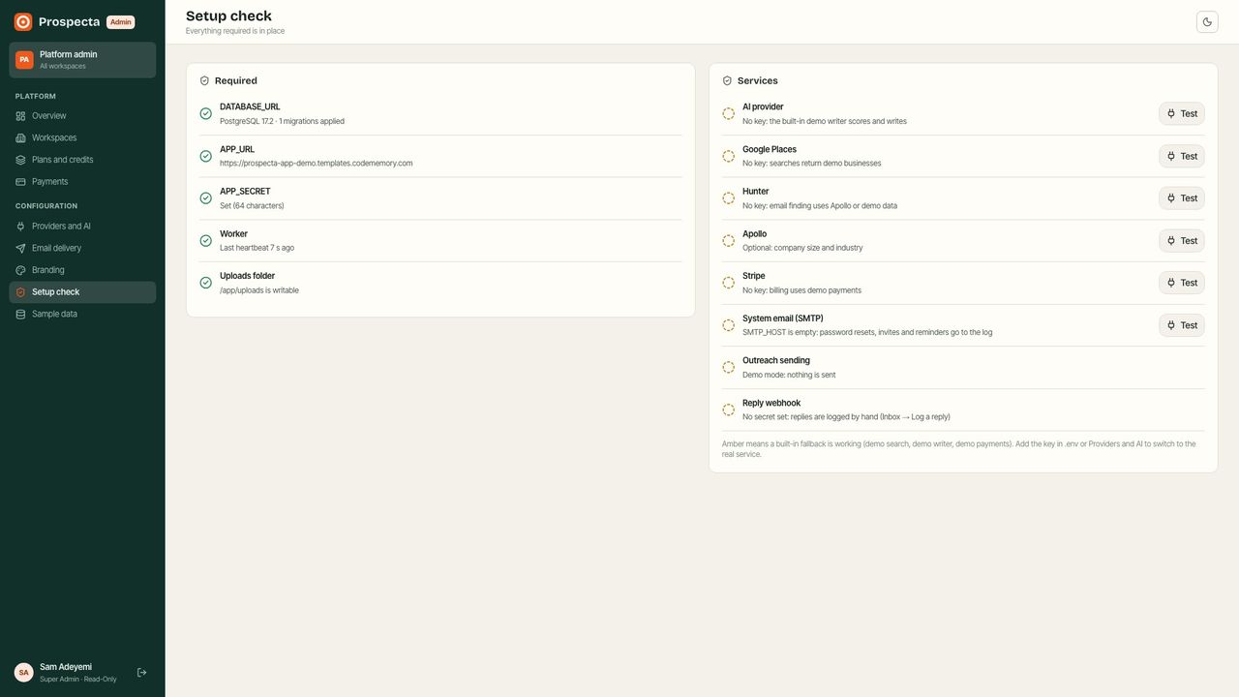The width and height of the screenshot is (1239, 697).
Task: Click the Plans and credits layers icon
Action: point(20,160)
